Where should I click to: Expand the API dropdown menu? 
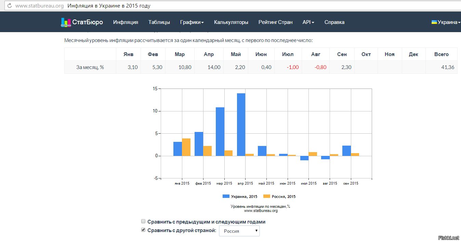tap(308, 22)
